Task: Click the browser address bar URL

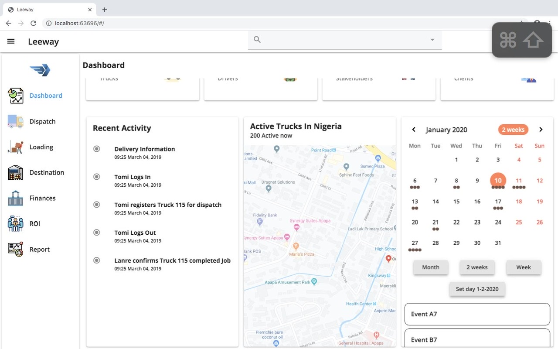Action: point(79,23)
